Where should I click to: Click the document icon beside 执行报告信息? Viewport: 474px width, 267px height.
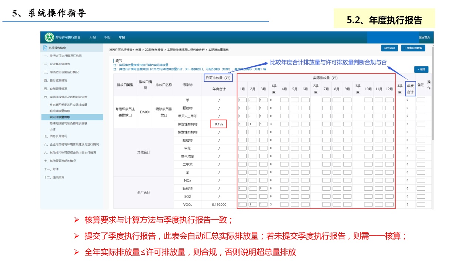[x=45, y=48]
